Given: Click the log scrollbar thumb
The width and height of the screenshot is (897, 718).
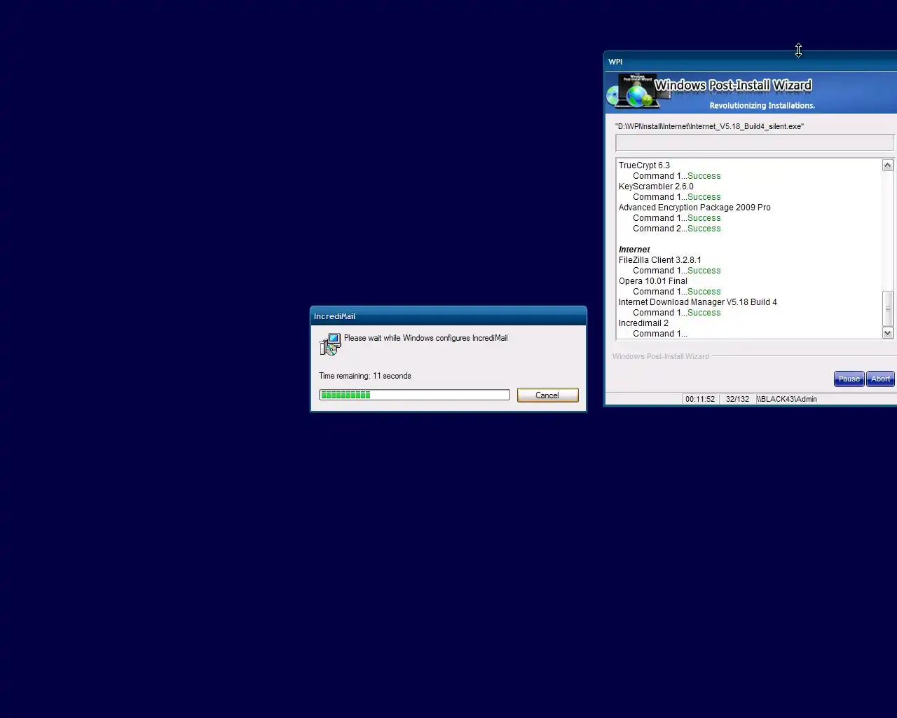Looking at the screenshot, I should tap(887, 309).
